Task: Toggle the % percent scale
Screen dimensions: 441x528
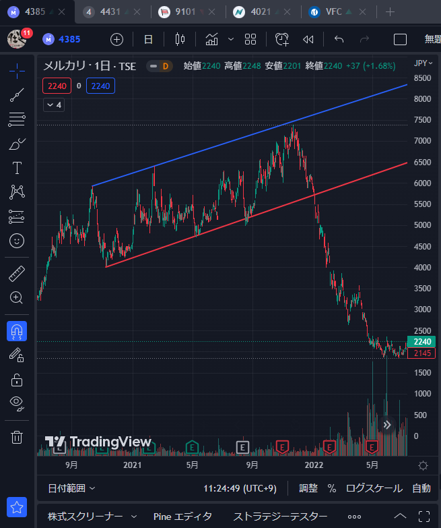Action: (x=332, y=488)
